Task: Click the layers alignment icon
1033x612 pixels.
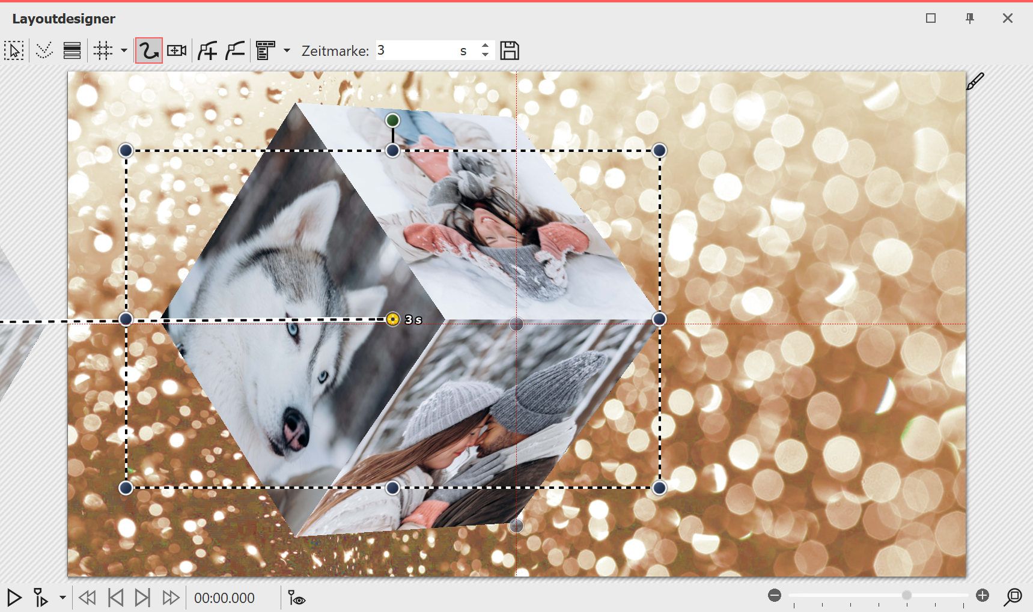Action: pyautogui.click(x=72, y=50)
